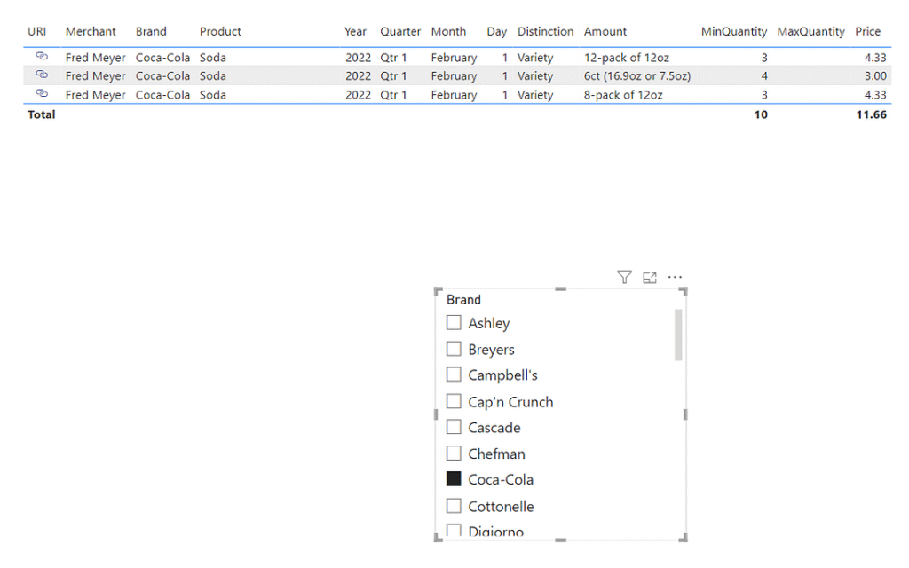Click the bottom-right corner handle of slicer
The height and width of the screenshot is (568, 909).
click(x=684, y=538)
